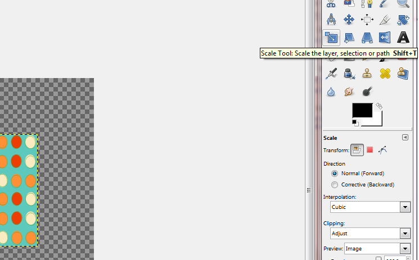The height and width of the screenshot is (260, 419).
Task: Click the "Scale" tool options heading
Action: tap(330, 138)
